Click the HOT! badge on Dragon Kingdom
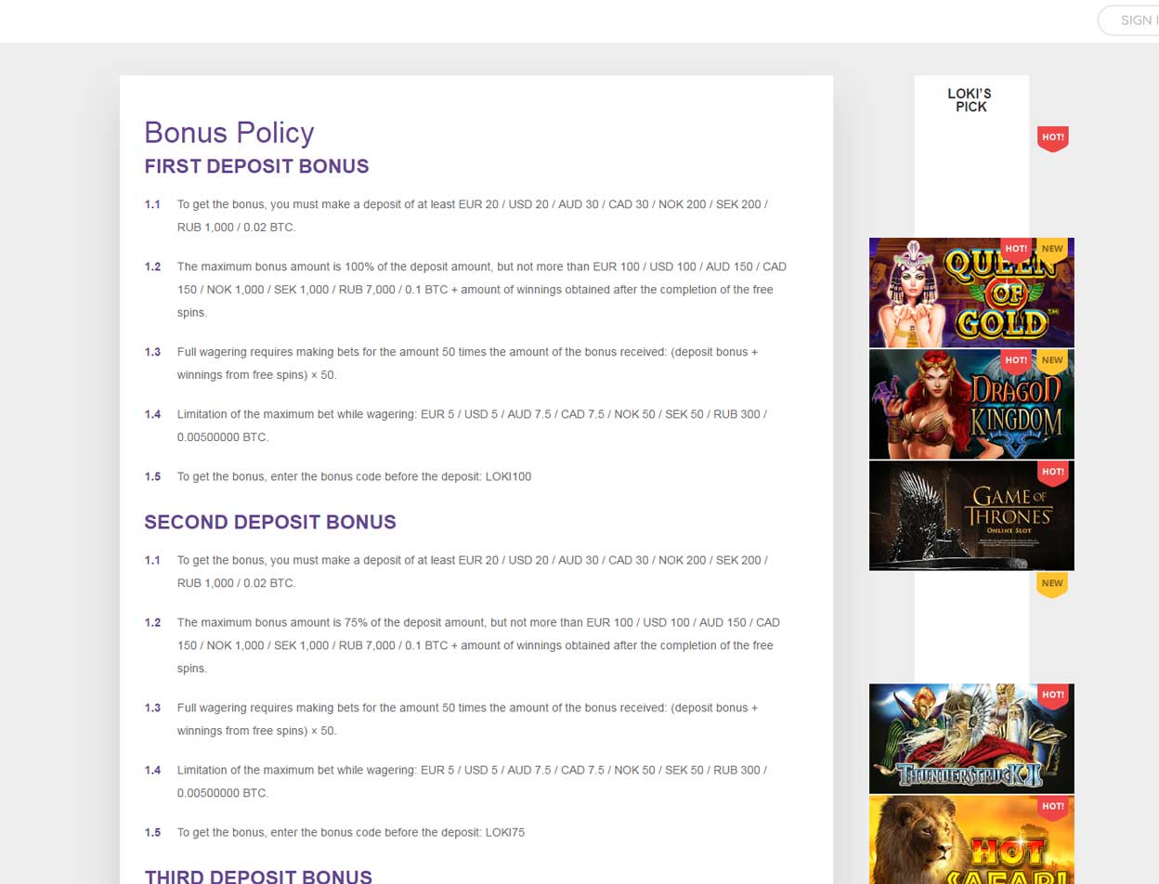 (1016, 361)
